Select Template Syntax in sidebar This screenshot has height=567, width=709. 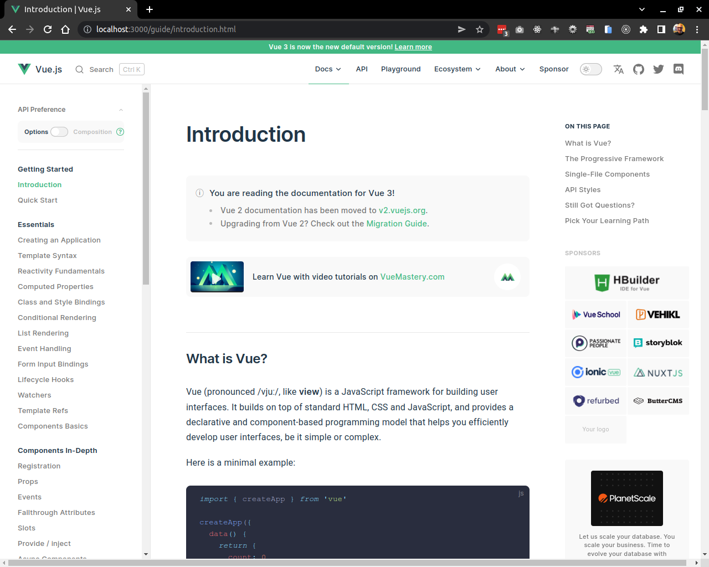(x=47, y=256)
